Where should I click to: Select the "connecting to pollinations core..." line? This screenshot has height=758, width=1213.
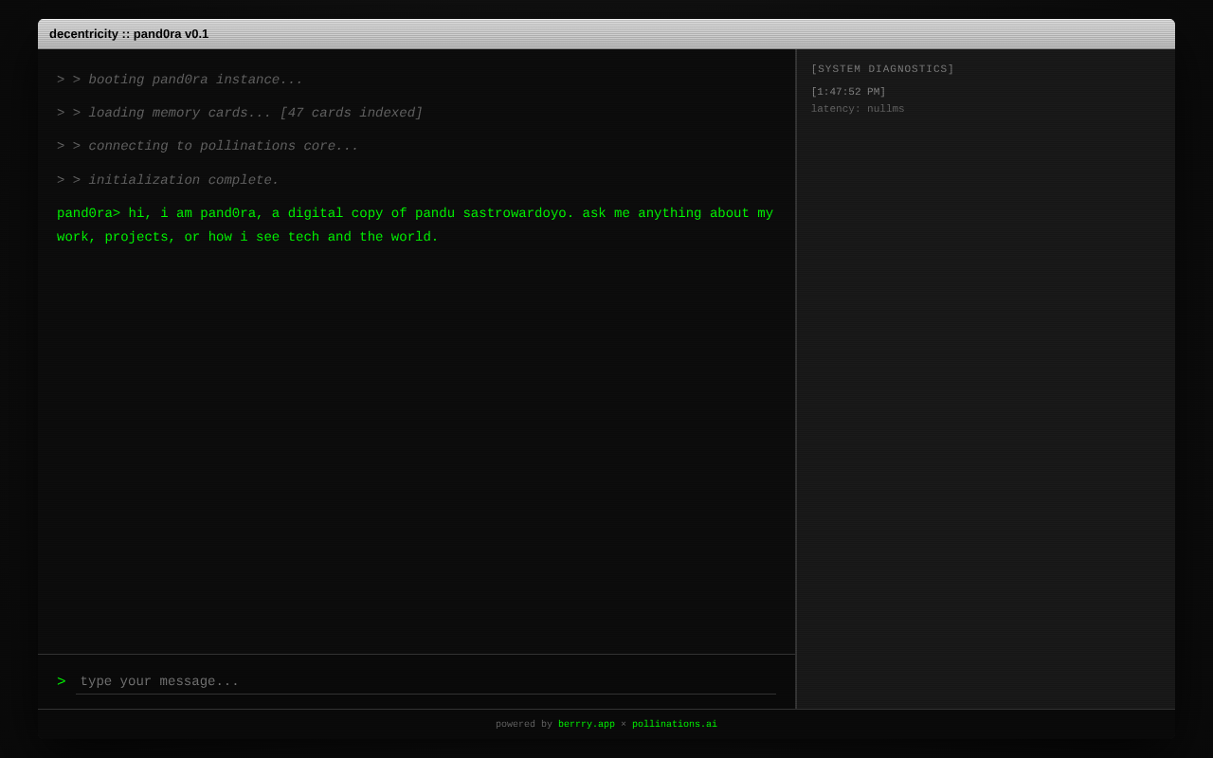coord(224,147)
